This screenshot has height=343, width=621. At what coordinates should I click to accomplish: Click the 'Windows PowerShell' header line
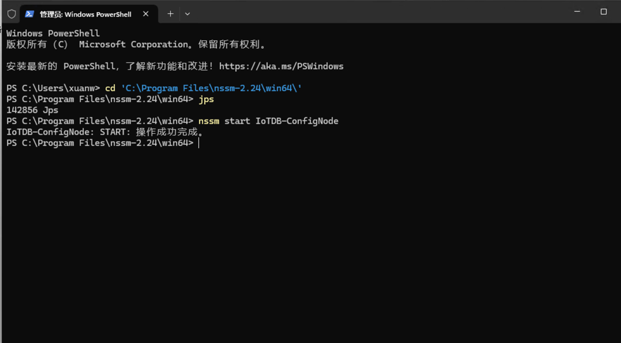[53, 33]
